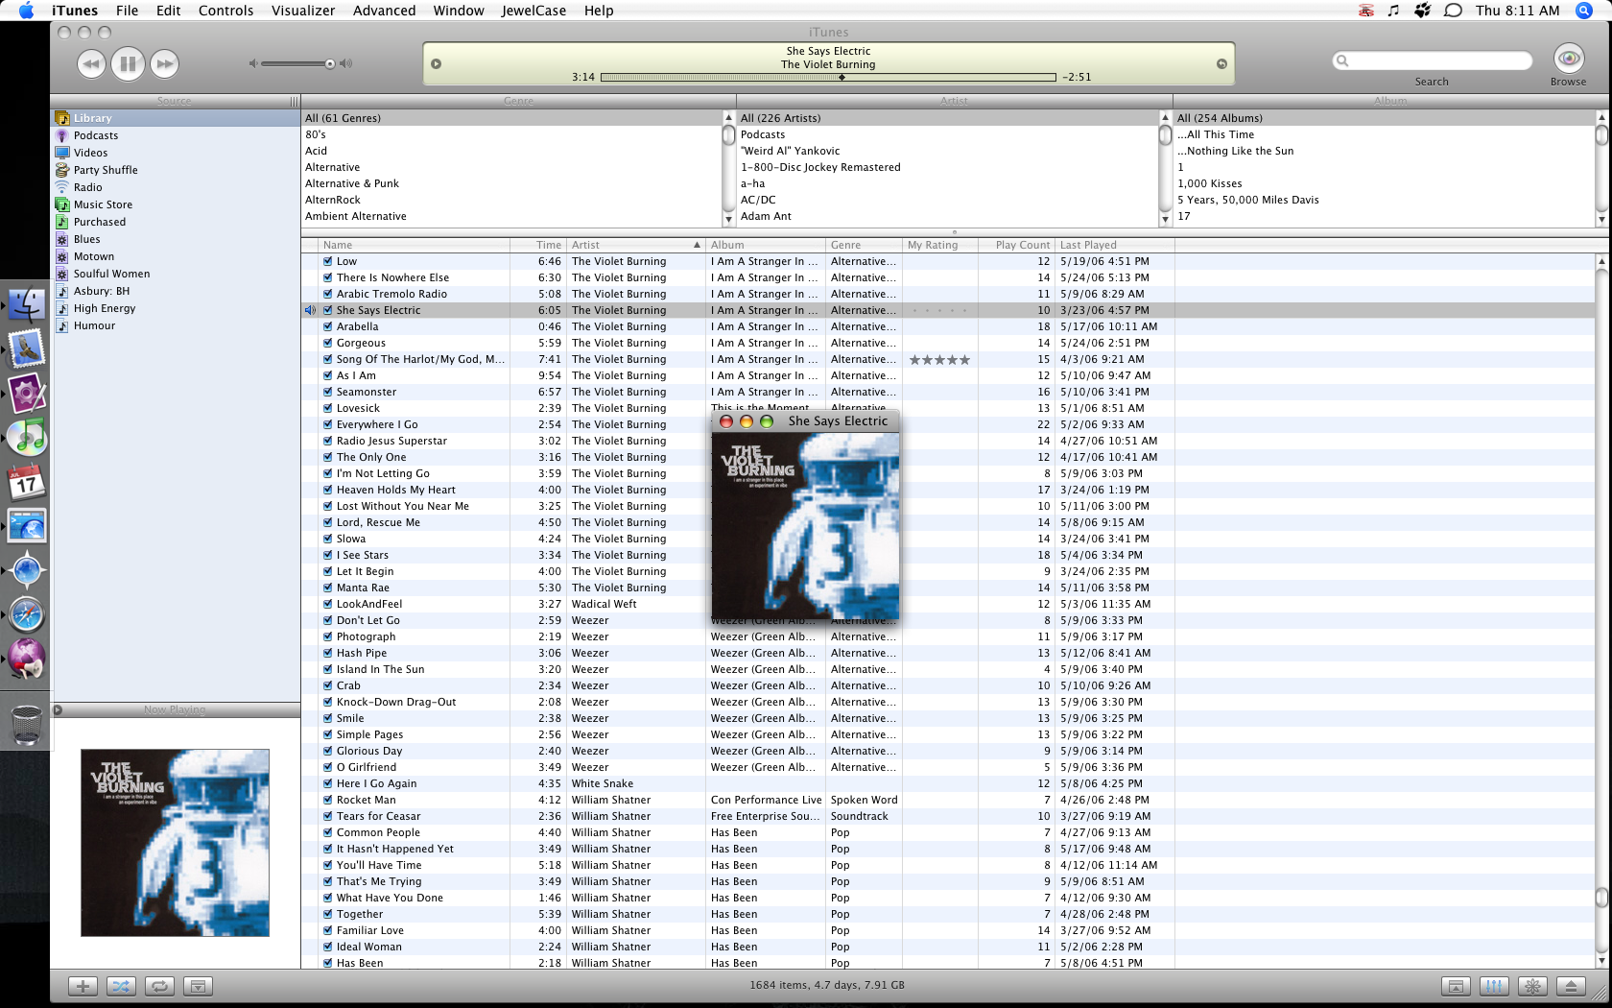
Task: Open the Browse eye icon
Action: click(x=1569, y=60)
